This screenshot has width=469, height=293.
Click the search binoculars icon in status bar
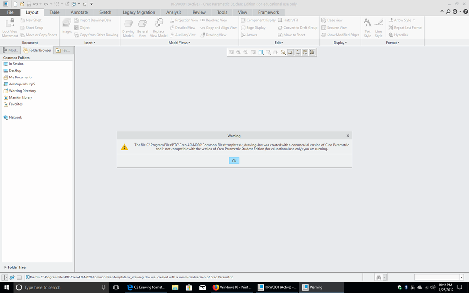379,277
